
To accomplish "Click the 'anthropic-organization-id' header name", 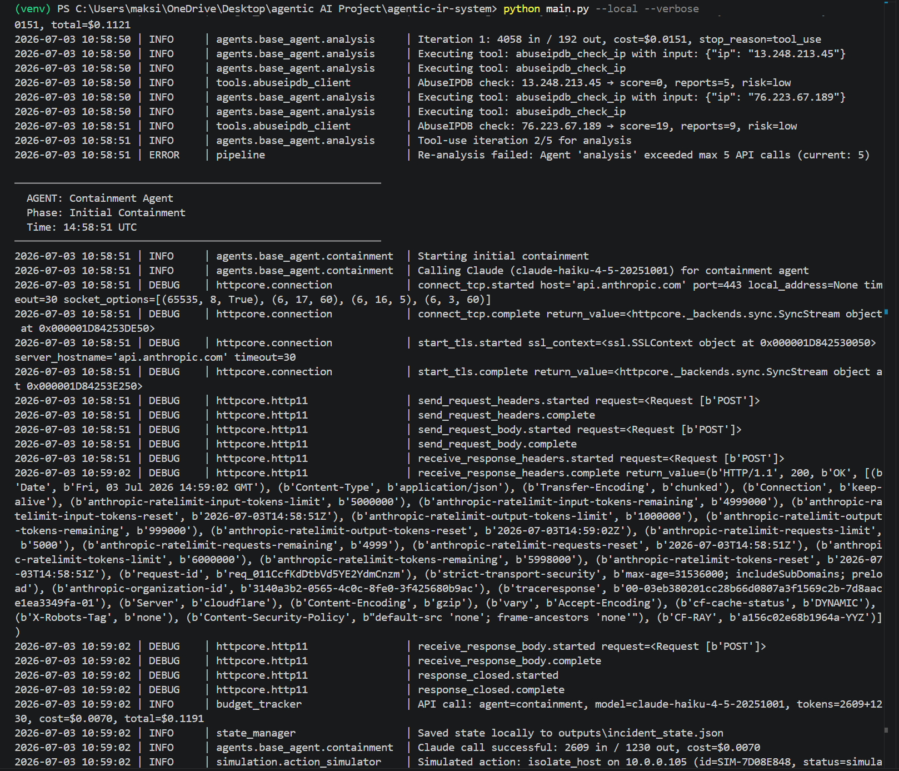I will pyautogui.click(x=146, y=588).
